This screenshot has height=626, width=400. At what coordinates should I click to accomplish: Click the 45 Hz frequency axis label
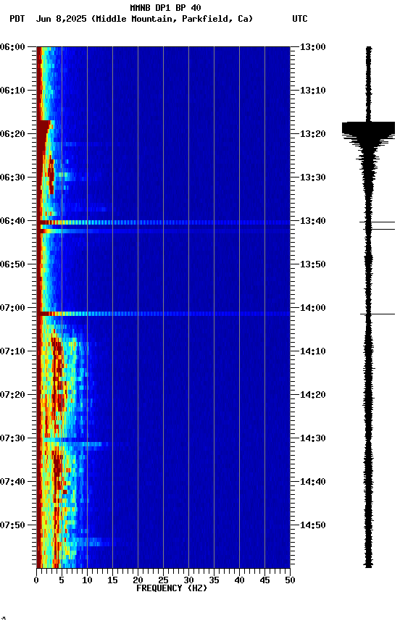(264, 580)
